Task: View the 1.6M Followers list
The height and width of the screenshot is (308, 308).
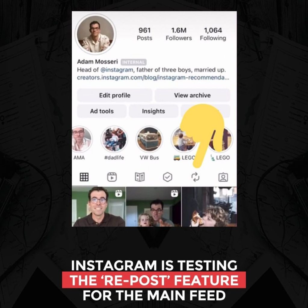Action: point(179,34)
